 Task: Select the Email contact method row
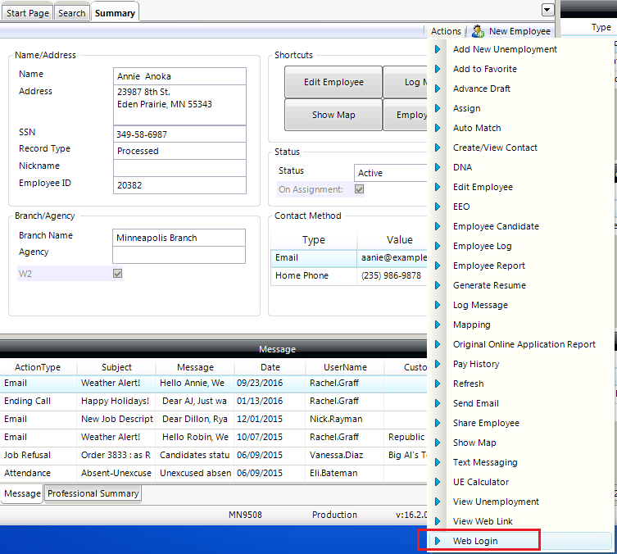[349, 257]
